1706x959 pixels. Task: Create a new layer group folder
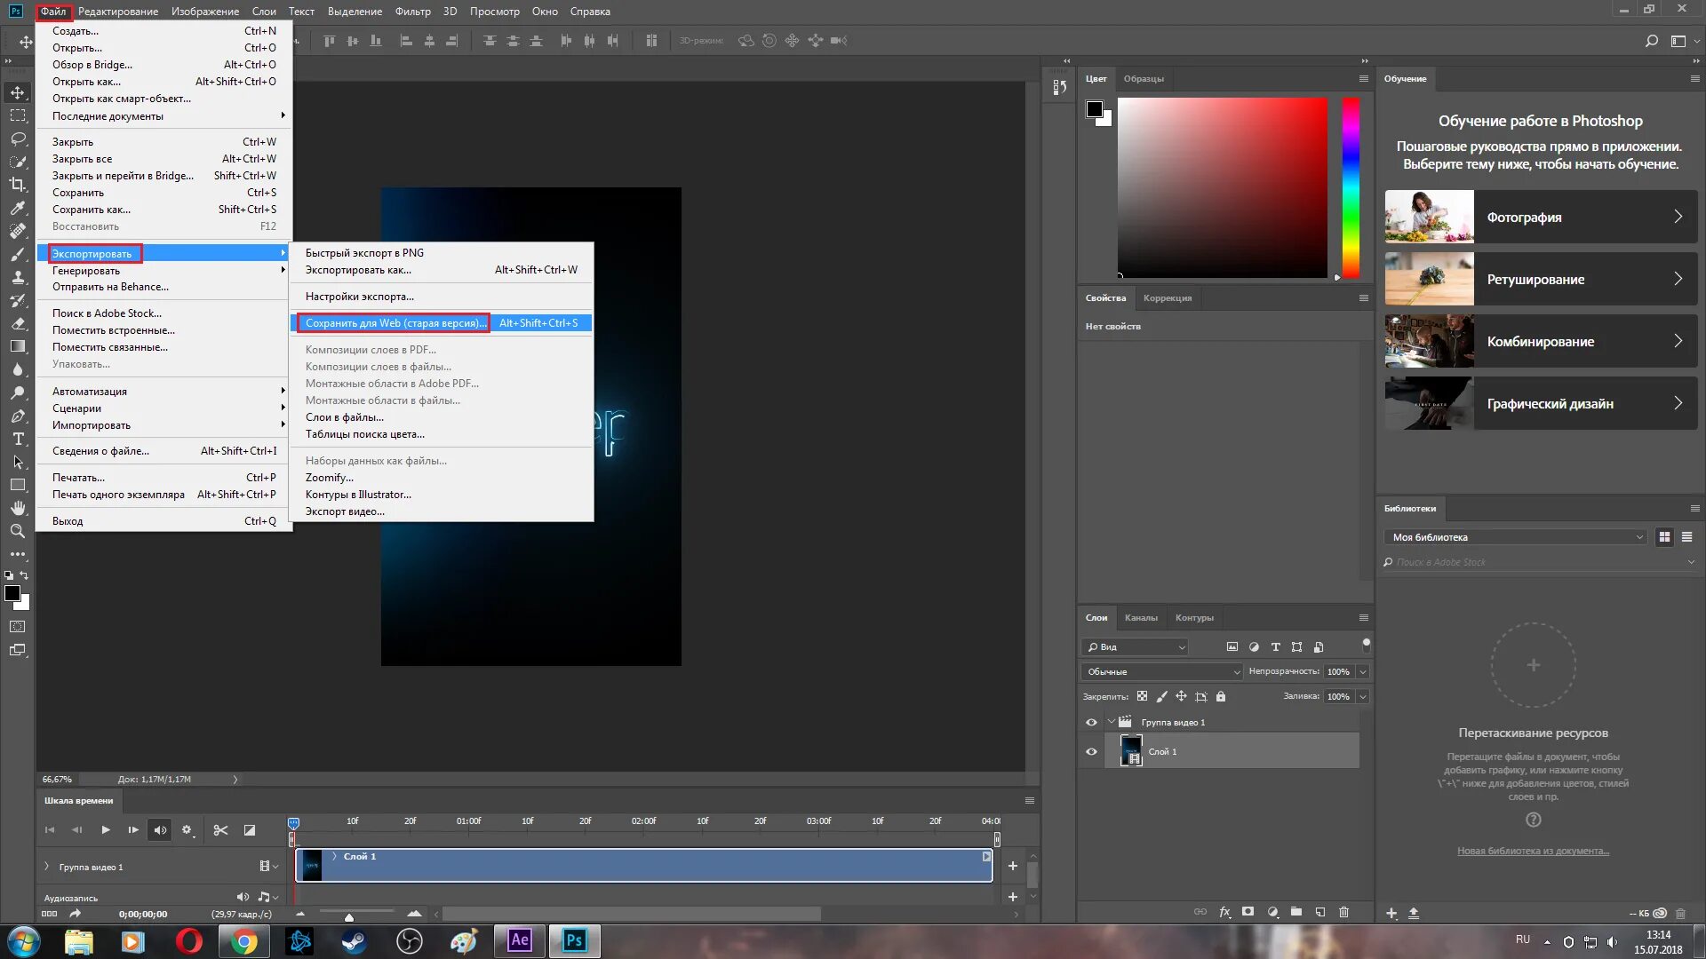pyautogui.click(x=1296, y=912)
